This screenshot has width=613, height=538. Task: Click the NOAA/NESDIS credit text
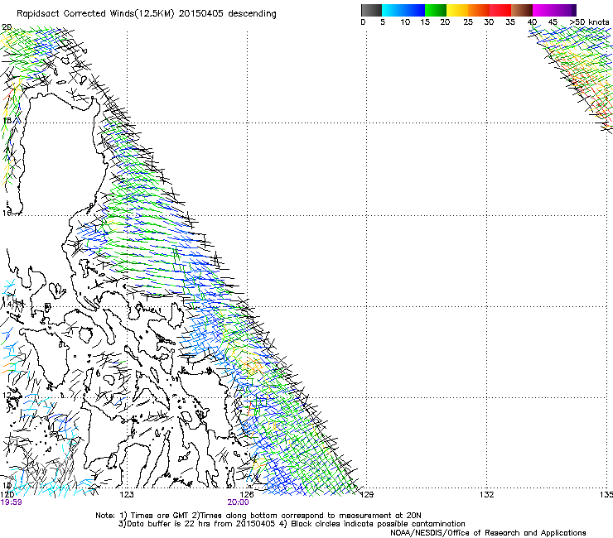point(488,533)
